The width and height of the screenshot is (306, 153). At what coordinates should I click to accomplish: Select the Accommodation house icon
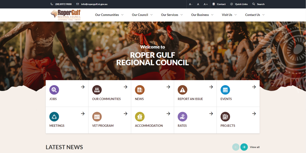140,116
